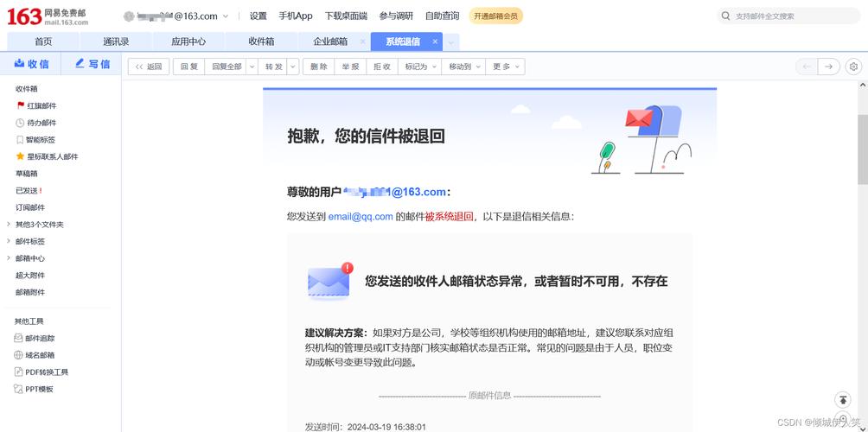This screenshot has width=868, height=432.
Task: Open the tab list dropdown arrow
Action: pyautogui.click(x=450, y=42)
